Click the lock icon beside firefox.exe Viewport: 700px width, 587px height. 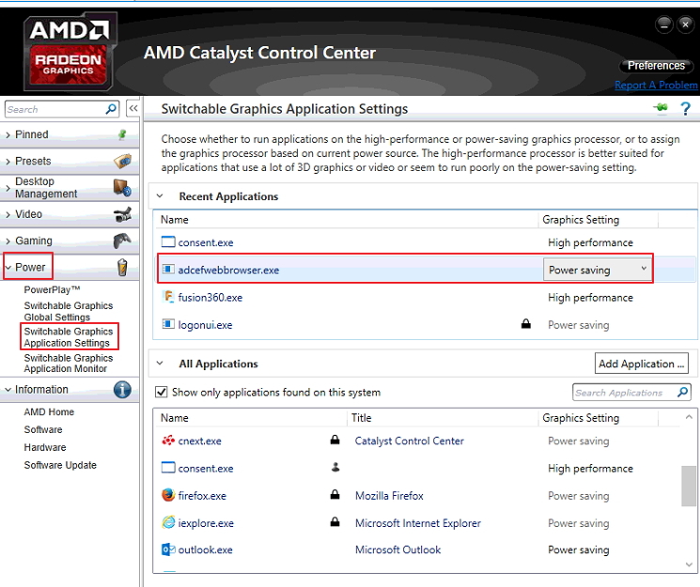pos(334,494)
